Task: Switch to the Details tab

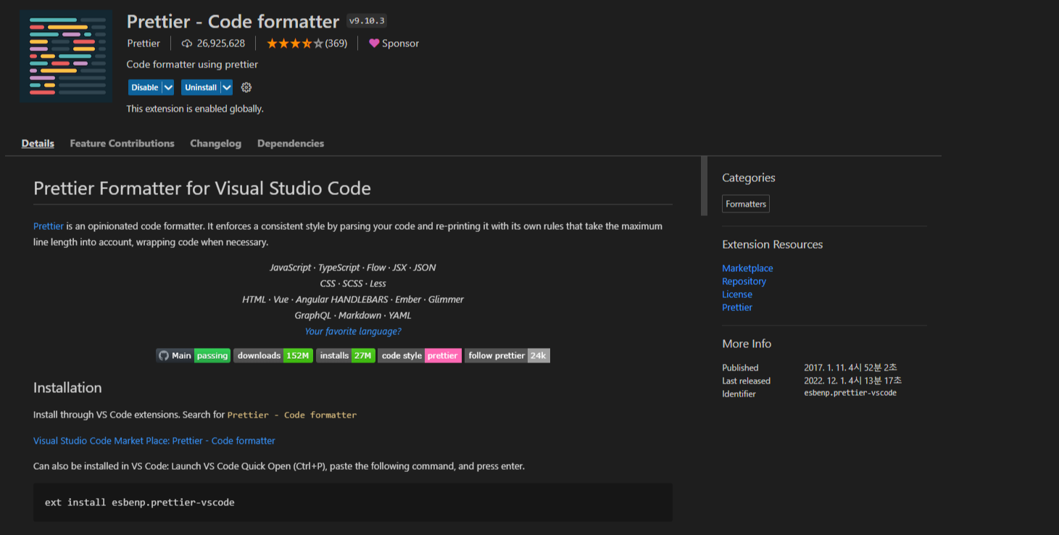Action: [x=38, y=144]
